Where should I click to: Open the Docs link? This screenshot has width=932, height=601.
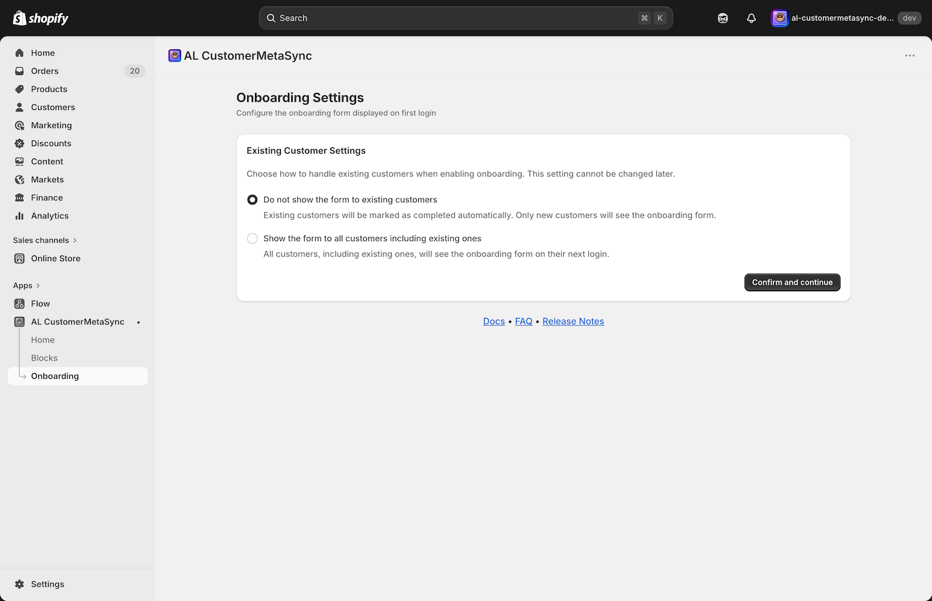coord(494,321)
